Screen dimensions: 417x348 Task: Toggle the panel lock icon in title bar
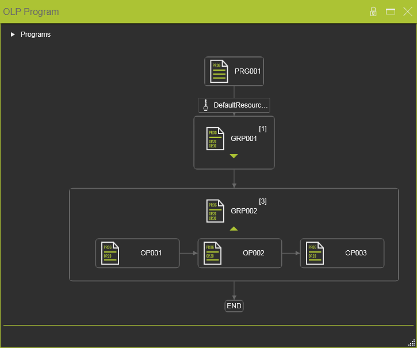[373, 12]
